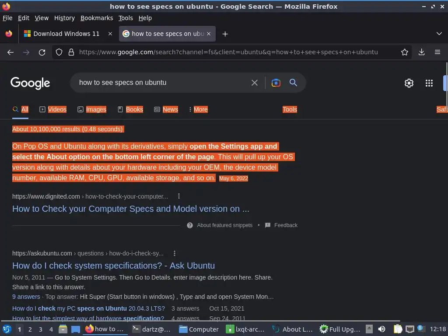
Task: Open the network tray icon
Action: [x=409, y=329]
